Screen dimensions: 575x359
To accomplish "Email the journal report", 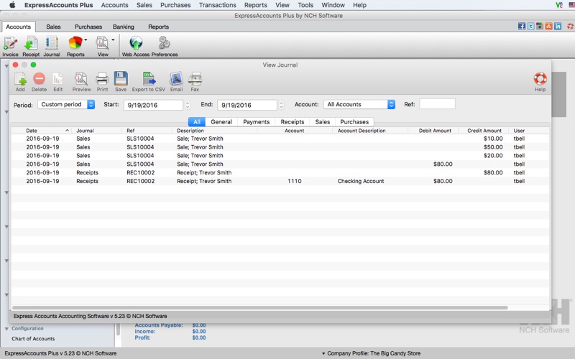I will click(x=176, y=81).
